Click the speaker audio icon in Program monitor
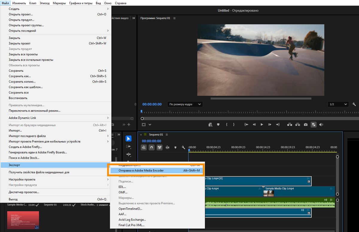This screenshot has height=232, width=359. tap(321, 125)
